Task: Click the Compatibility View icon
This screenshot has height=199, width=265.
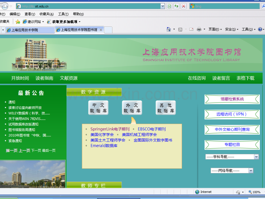Action: pyautogui.click(x=169, y=6)
